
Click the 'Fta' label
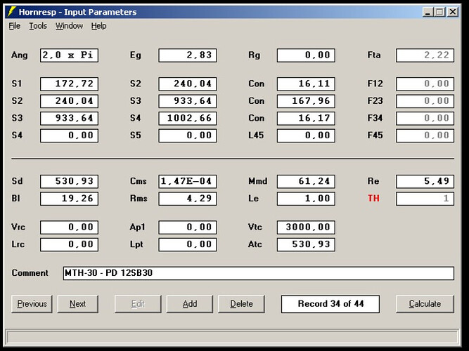(x=374, y=55)
